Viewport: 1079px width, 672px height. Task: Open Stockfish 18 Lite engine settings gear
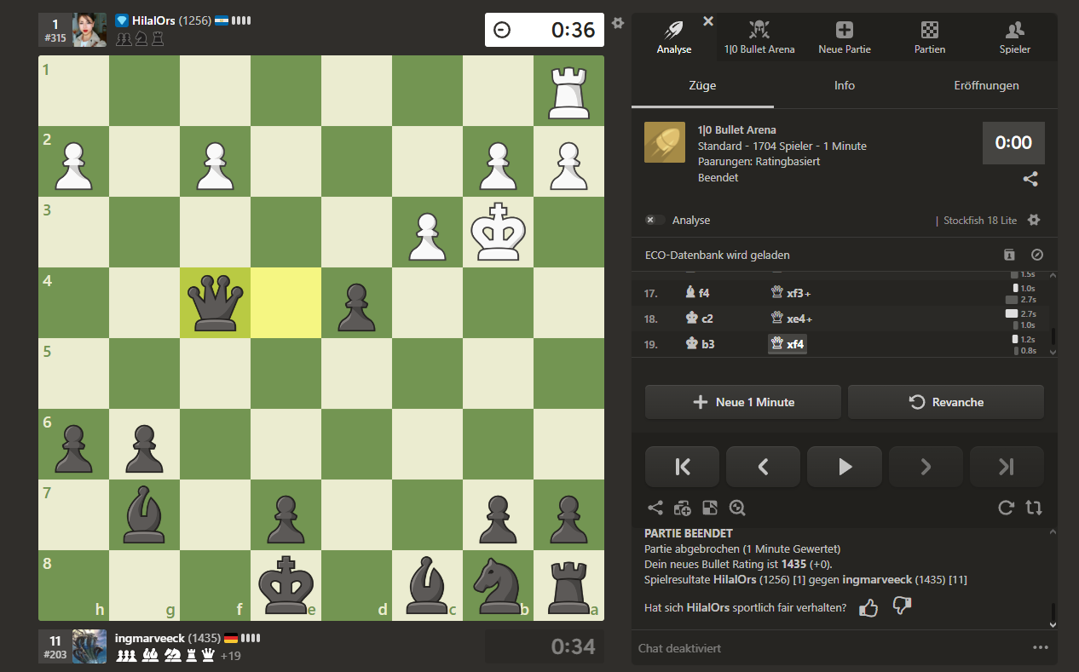[x=1034, y=220]
